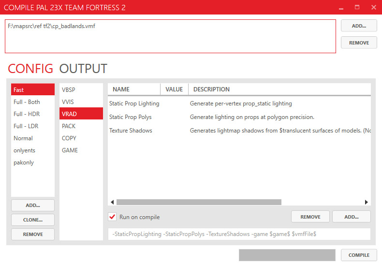Image resolution: width=382 pixels, height=266 pixels.
Task: Open the VVIS process settings
Action: 81,102
